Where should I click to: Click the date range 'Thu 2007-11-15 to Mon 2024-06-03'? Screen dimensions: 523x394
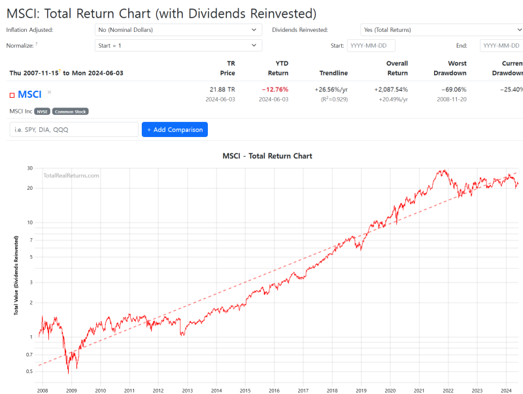(67, 73)
